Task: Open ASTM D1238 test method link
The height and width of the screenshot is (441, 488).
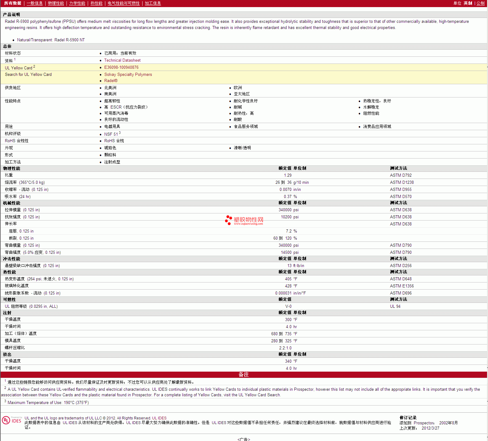Action: (x=402, y=183)
